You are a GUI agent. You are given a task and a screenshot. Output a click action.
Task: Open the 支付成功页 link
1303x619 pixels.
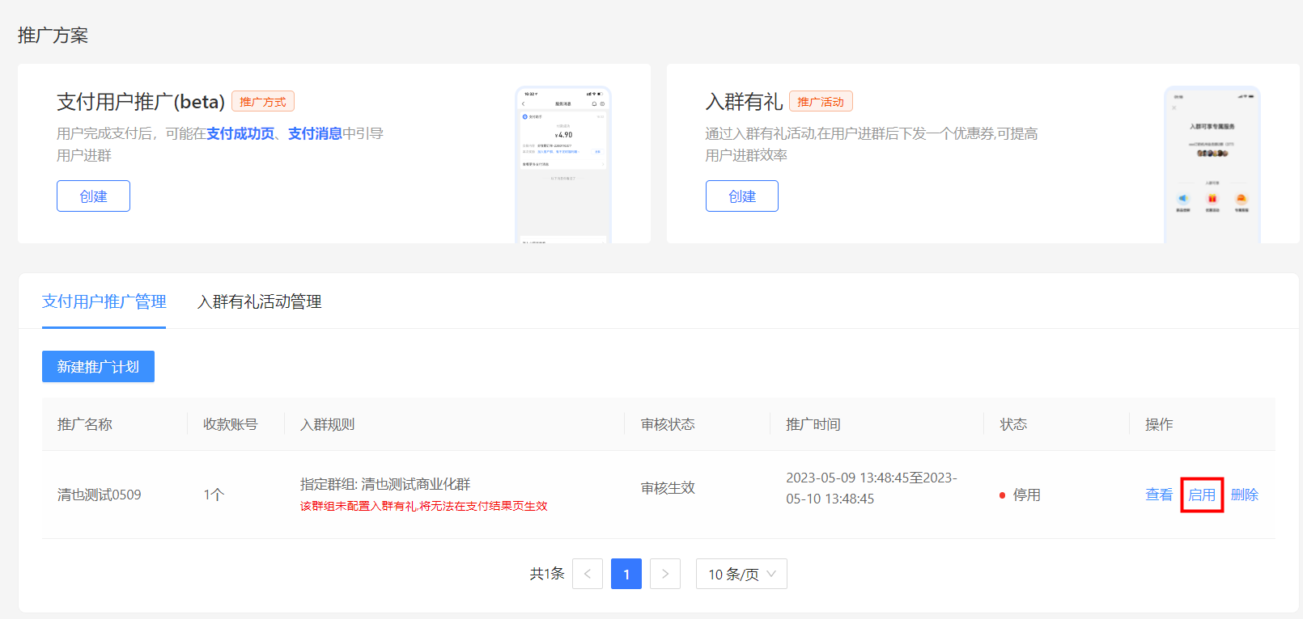(240, 133)
